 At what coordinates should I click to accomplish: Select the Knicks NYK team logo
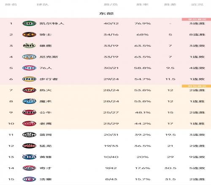[x=29, y=57]
